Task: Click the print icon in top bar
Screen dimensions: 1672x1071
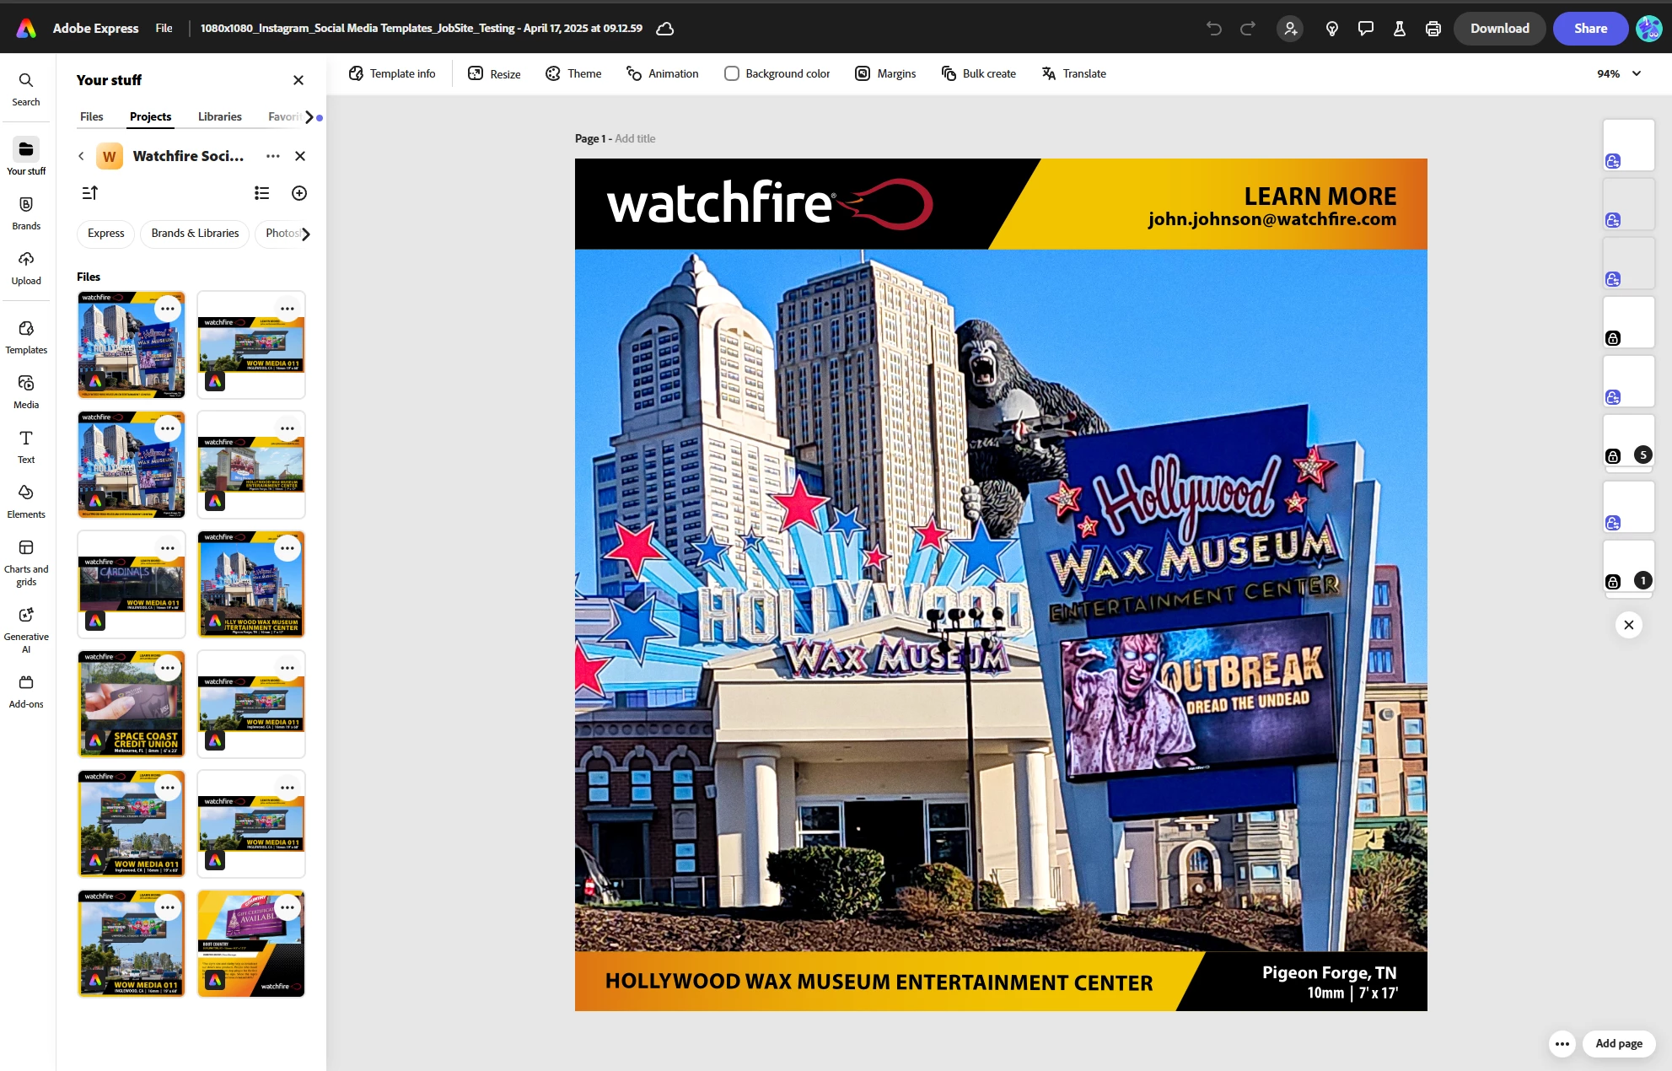Action: point(1433,29)
